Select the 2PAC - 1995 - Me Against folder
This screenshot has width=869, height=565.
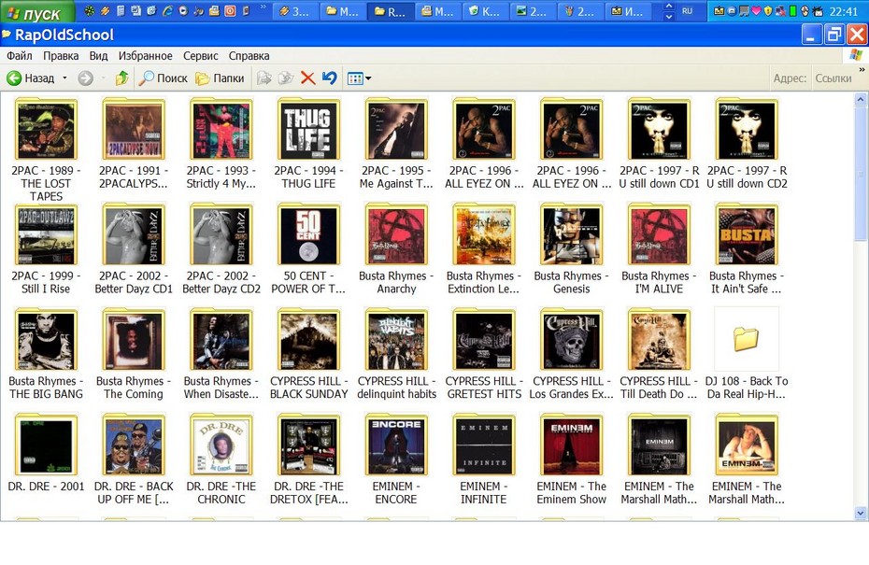[x=396, y=144]
